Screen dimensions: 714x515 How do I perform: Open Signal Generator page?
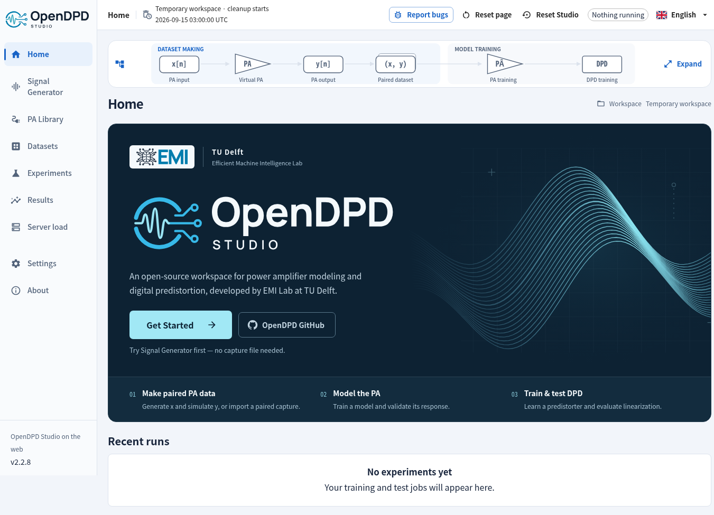[x=48, y=87]
